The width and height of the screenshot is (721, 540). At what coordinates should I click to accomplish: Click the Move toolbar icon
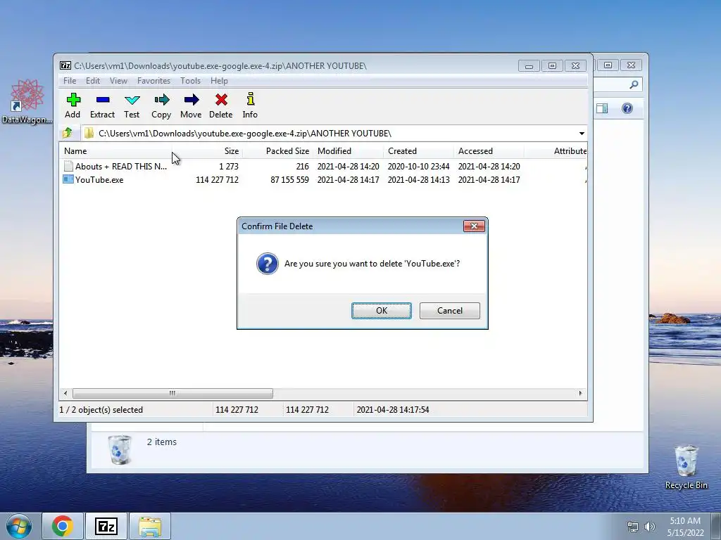(191, 100)
